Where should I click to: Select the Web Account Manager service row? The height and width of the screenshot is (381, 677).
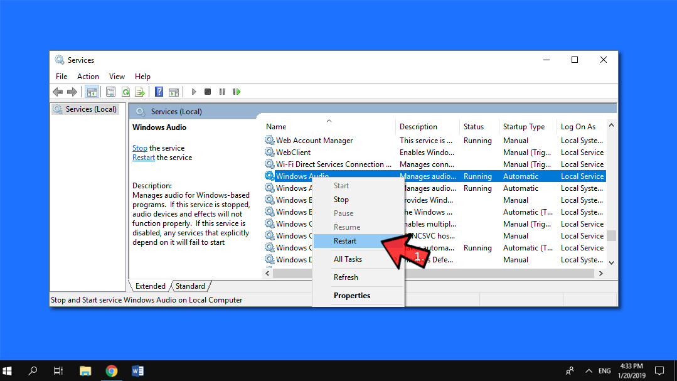click(x=314, y=141)
